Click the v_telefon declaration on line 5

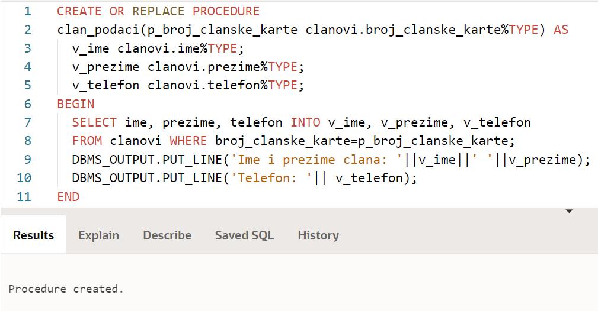[105, 85]
